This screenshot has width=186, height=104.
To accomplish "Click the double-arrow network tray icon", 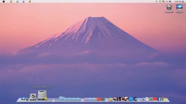I will point(167,1).
